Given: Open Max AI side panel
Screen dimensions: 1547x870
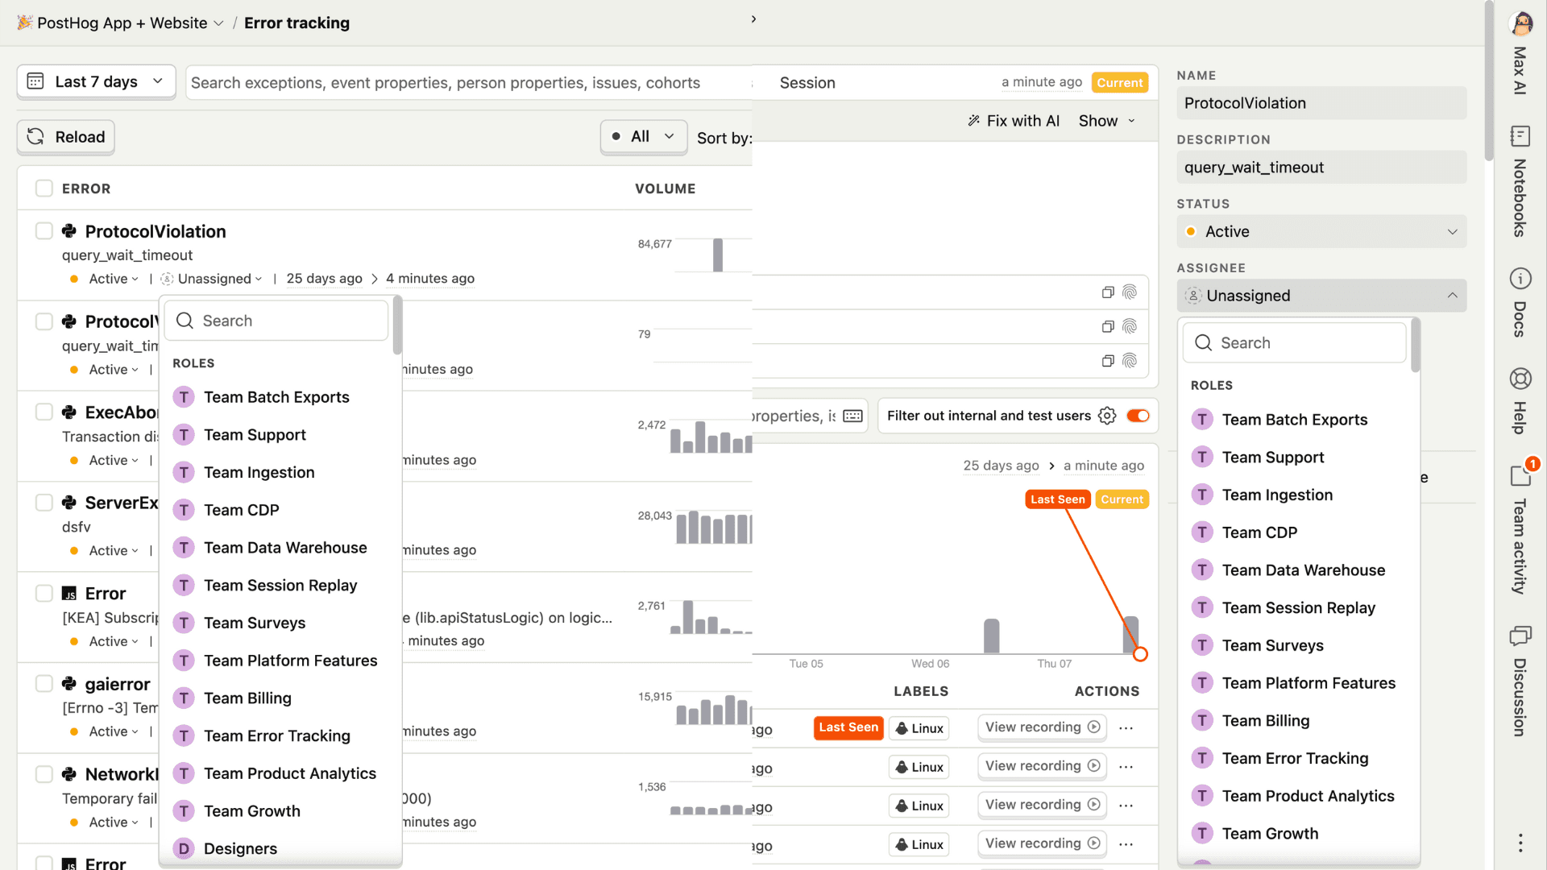Looking at the screenshot, I should 1520,48.
